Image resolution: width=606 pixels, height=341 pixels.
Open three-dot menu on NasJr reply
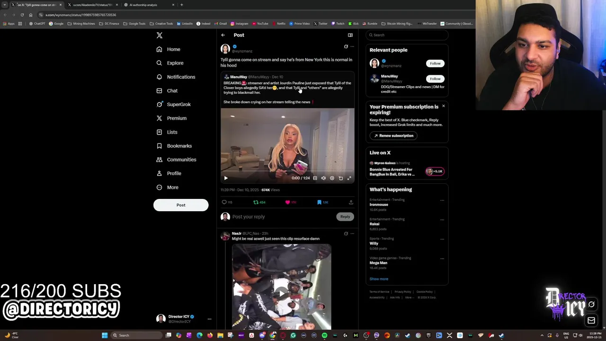[352, 233]
